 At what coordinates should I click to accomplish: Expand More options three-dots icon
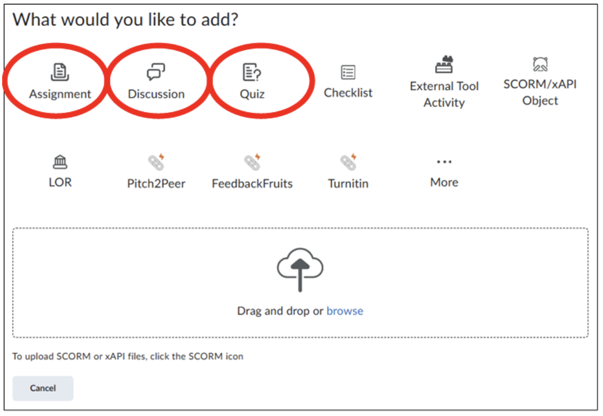(444, 162)
